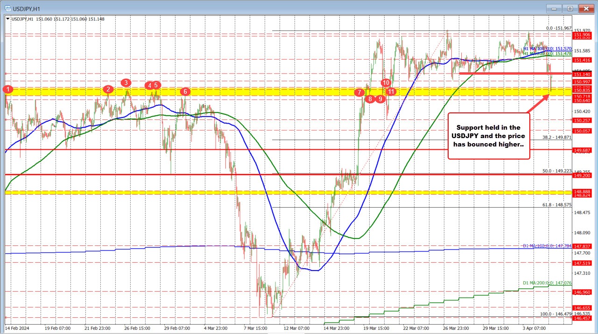Click the 150.640 red price tag

point(582,100)
